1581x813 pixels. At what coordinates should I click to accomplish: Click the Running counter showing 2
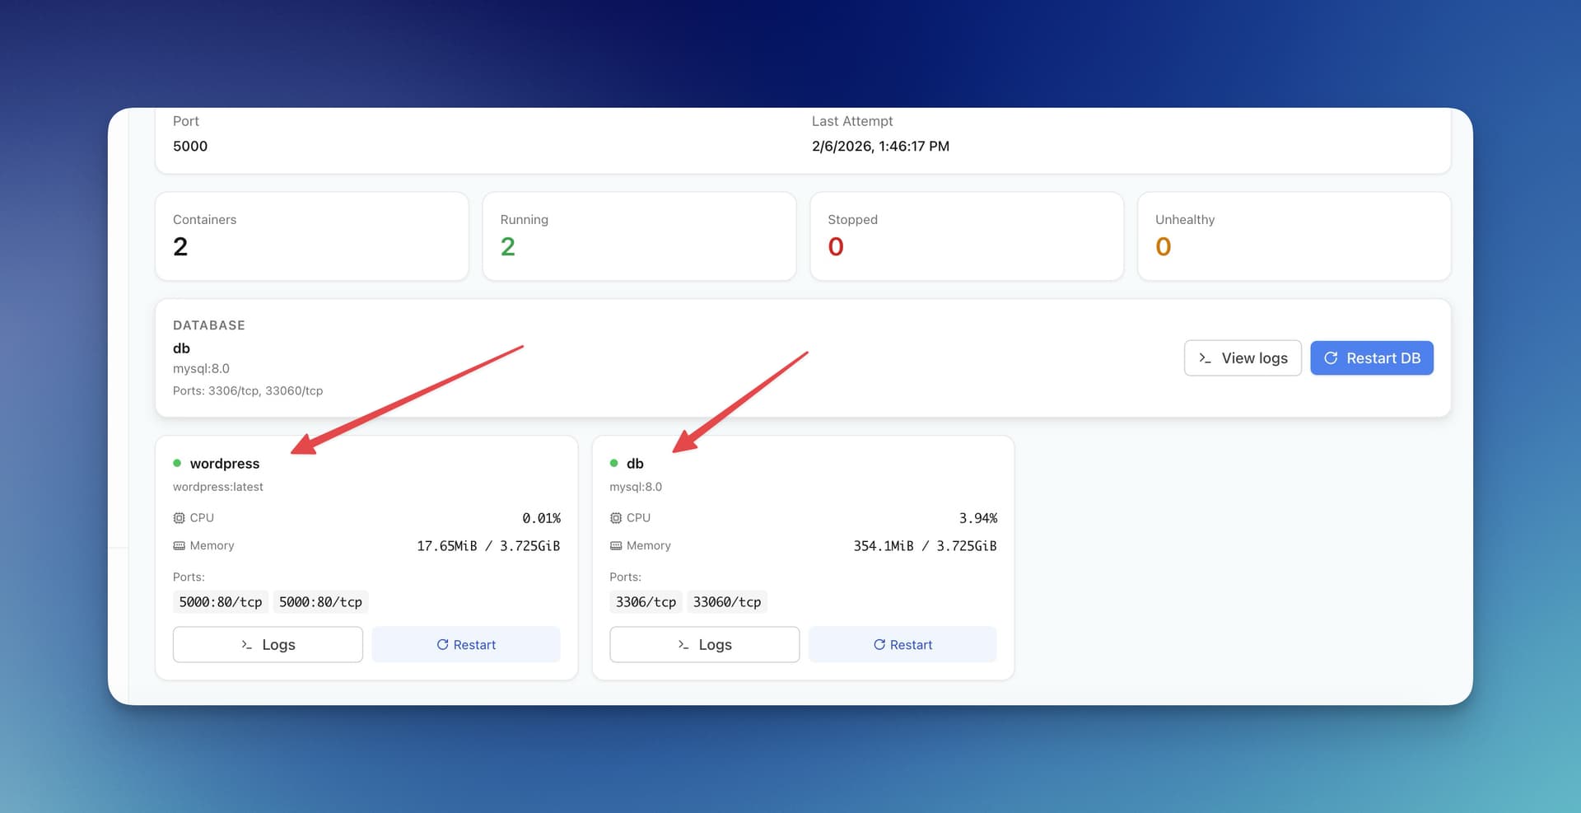639,236
